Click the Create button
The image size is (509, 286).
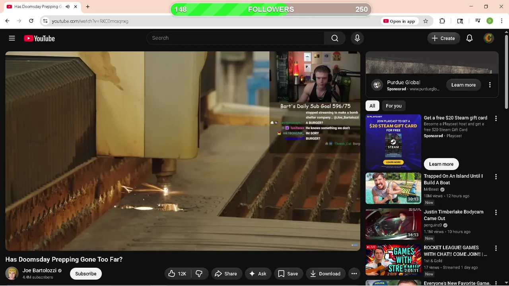[443, 38]
